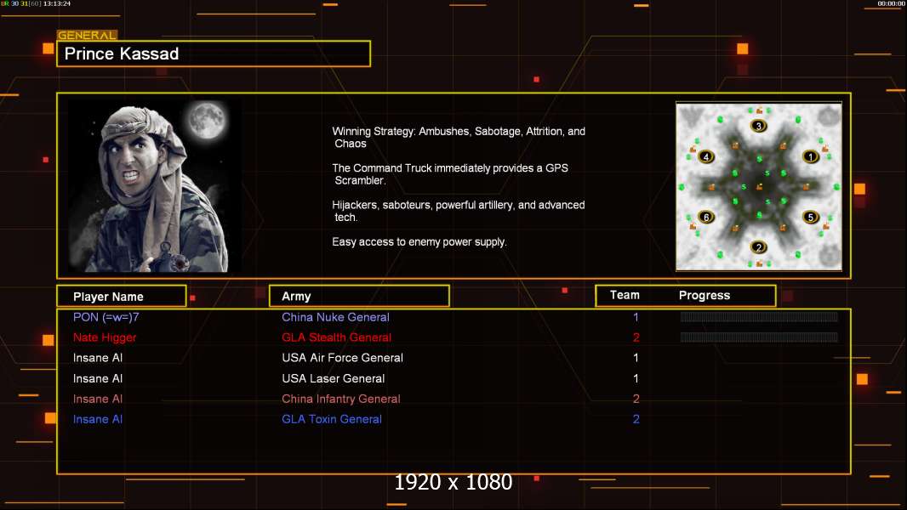Click USA Laser General army entry
Viewport: 907px width, 510px height.
tap(334, 378)
